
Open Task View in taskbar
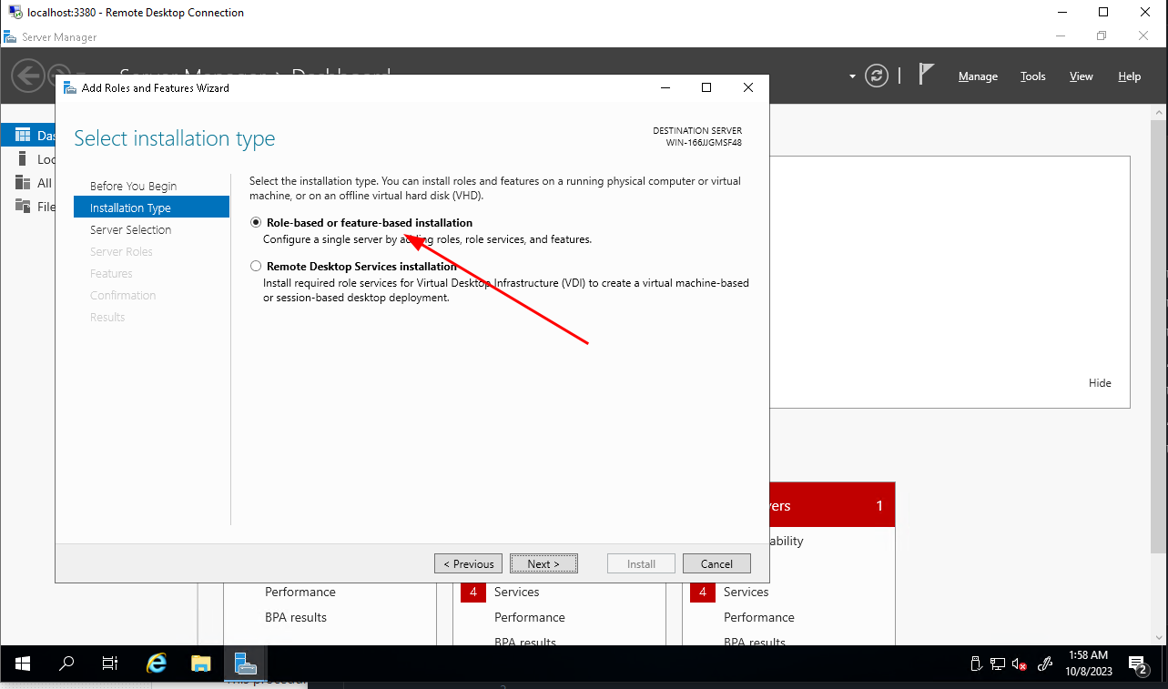point(110,664)
